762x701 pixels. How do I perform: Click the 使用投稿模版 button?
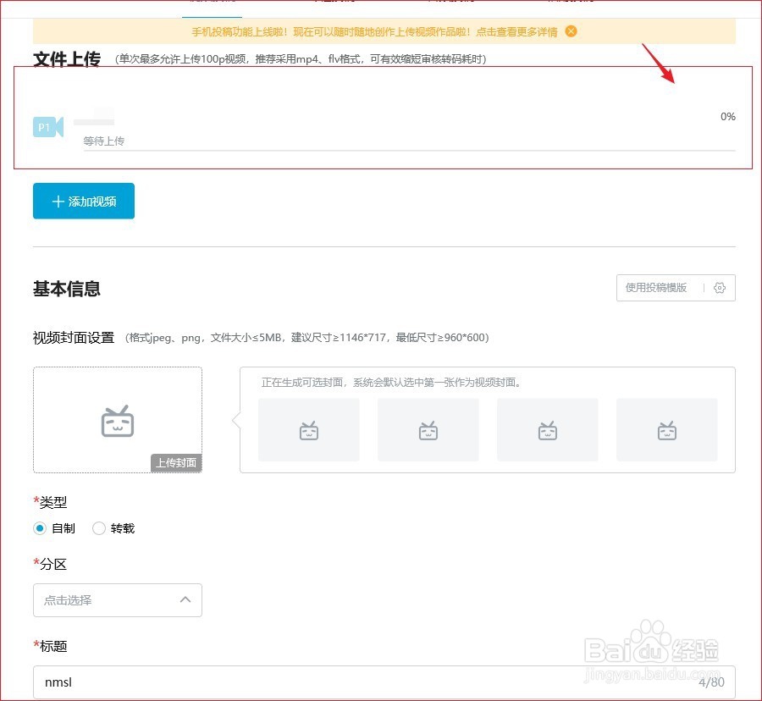pos(658,288)
